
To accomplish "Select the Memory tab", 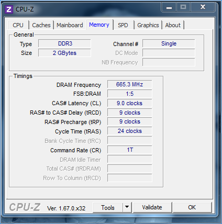I will (99, 25).
